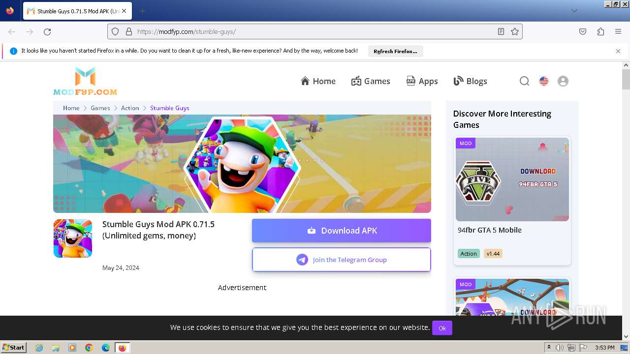Dismiss the Firefox refresh notification bar
The image size is (630, 354).
click(x=618, y=51)
